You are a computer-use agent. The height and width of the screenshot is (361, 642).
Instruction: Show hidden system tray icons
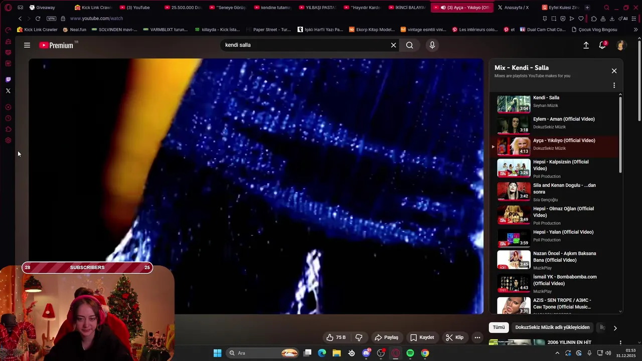[557, 353]
